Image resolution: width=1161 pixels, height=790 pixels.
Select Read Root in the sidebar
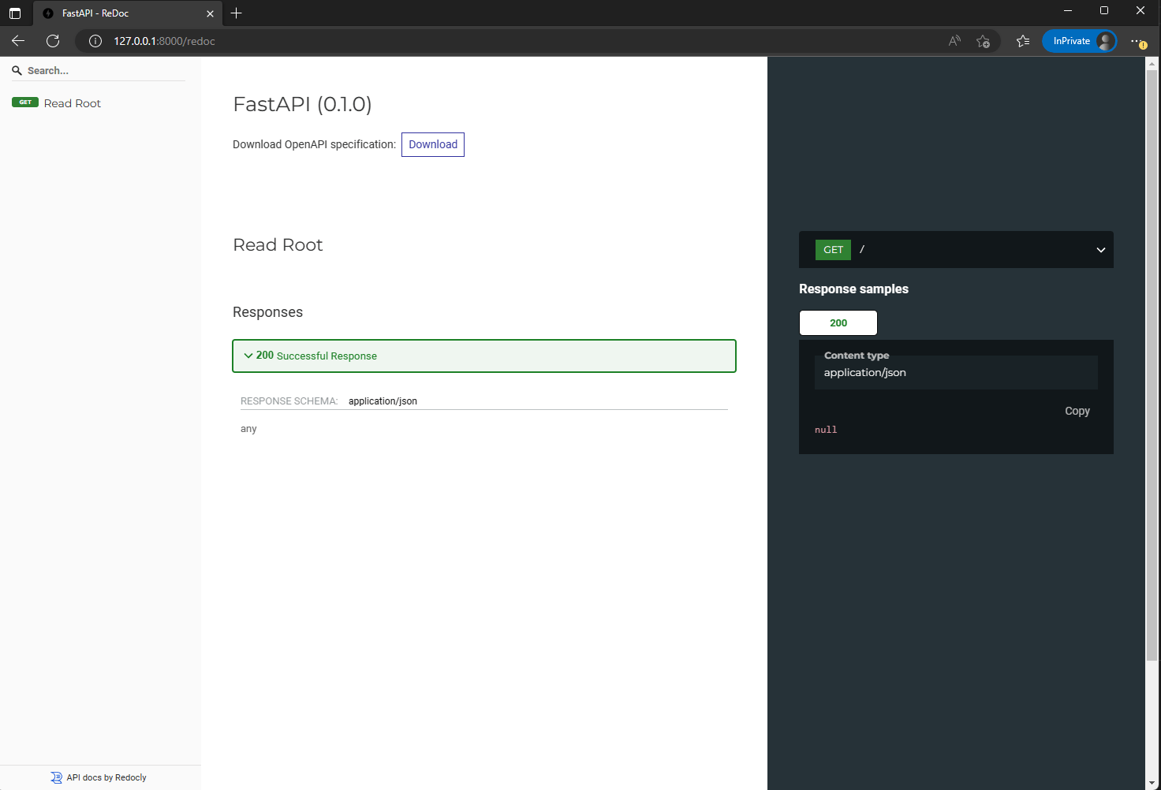click(73, 103)
